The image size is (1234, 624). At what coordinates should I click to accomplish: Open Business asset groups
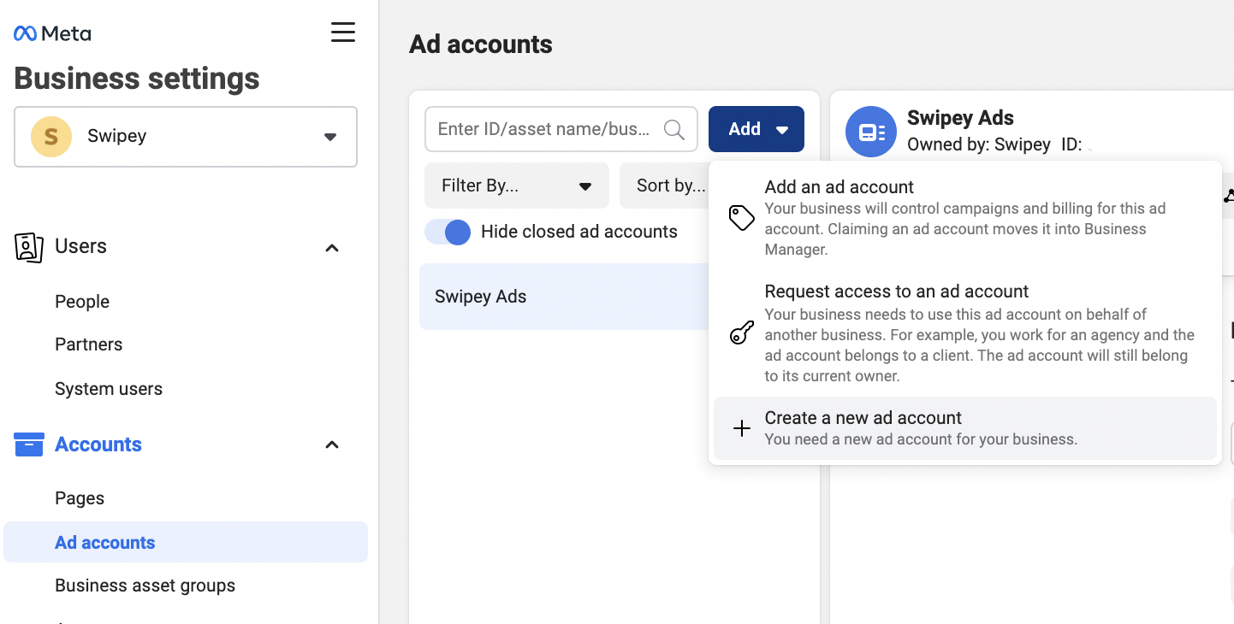[145, 586]
